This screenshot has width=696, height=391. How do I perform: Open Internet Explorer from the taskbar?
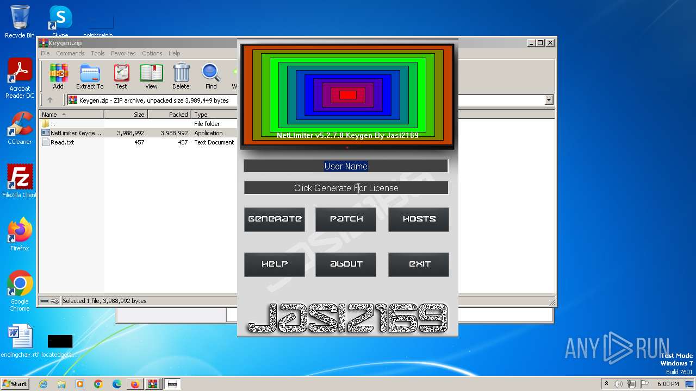tap(43, 384)
